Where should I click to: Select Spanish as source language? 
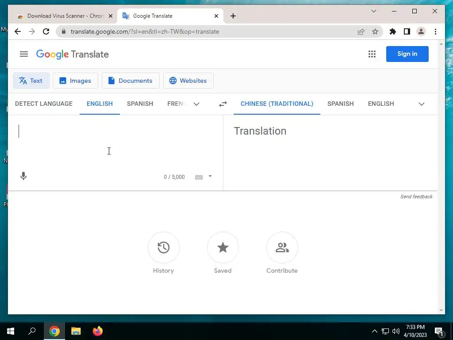click(140, 104)
